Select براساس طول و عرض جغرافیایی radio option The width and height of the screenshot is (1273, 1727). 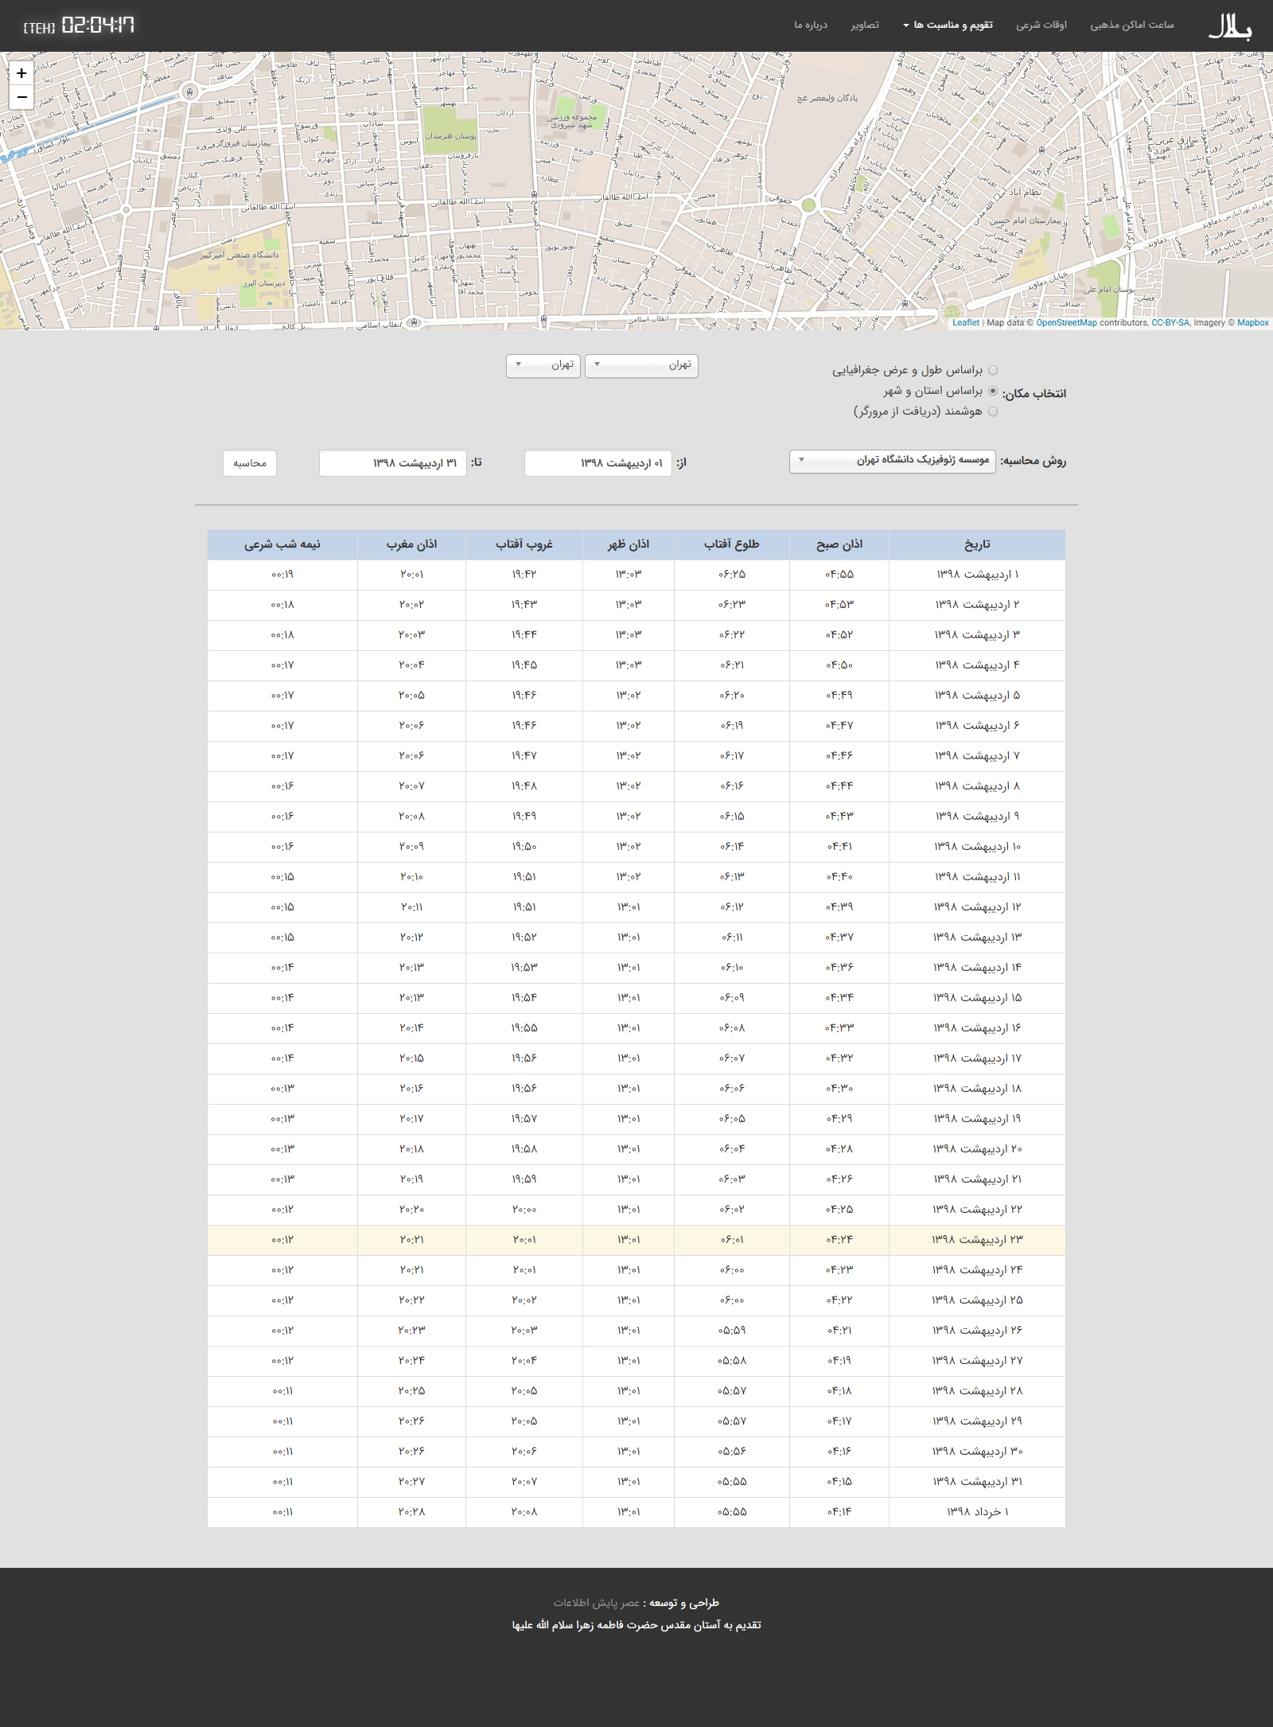[993, 370]
